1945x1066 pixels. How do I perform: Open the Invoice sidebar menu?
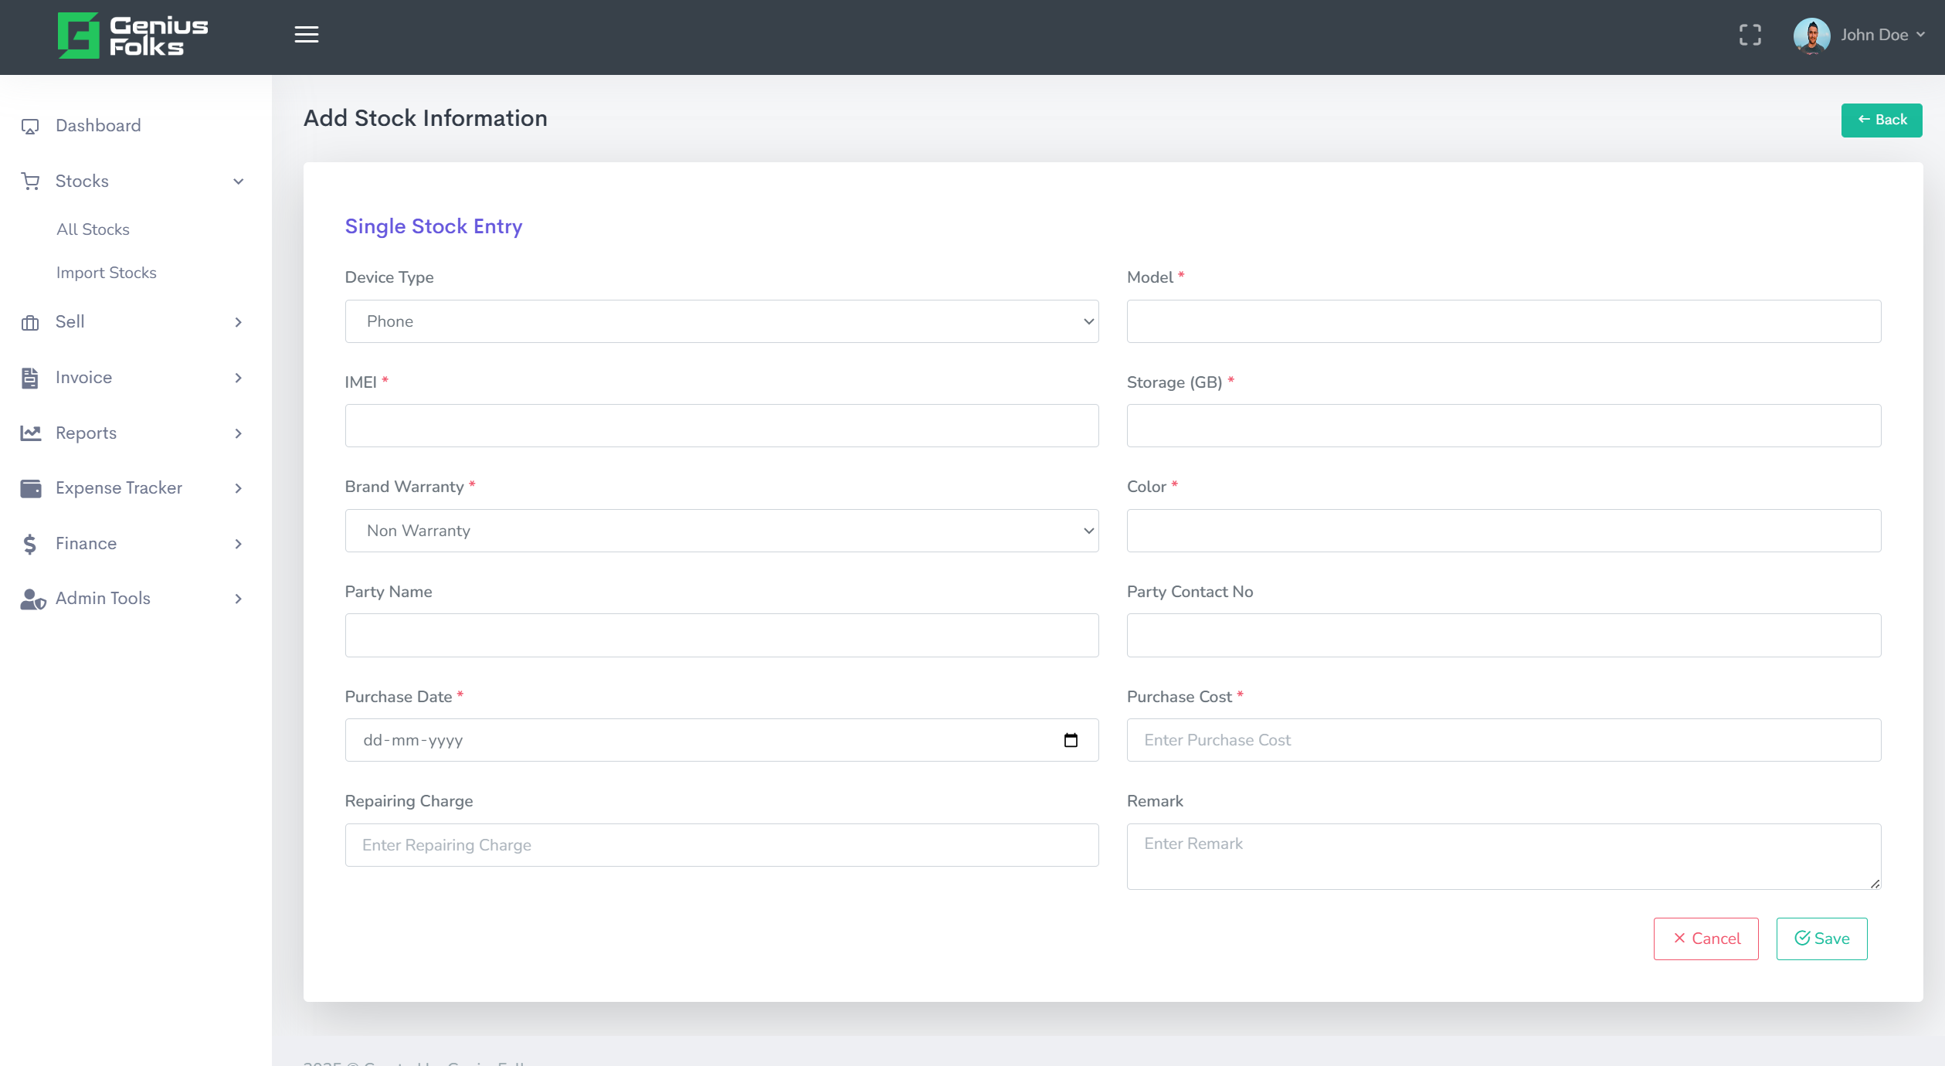coord(83,378)
